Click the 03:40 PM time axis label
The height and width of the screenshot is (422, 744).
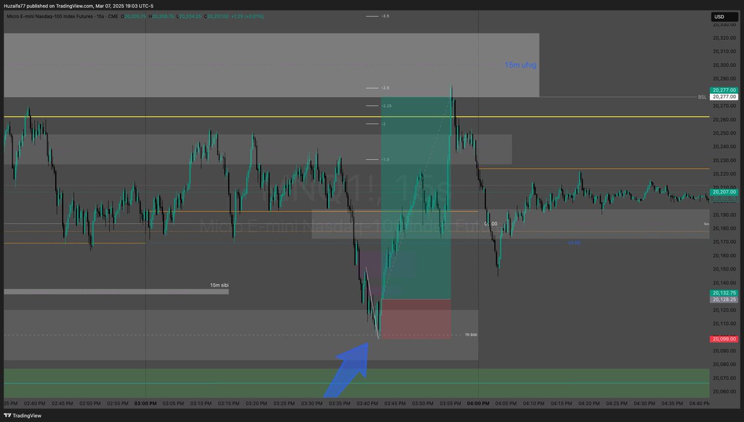tap(367, 403)
